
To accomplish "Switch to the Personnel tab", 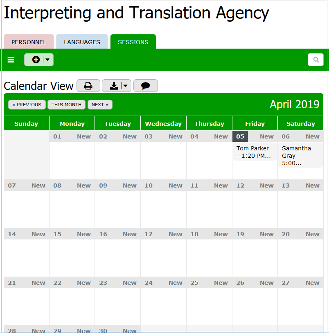I will (29, 42).
